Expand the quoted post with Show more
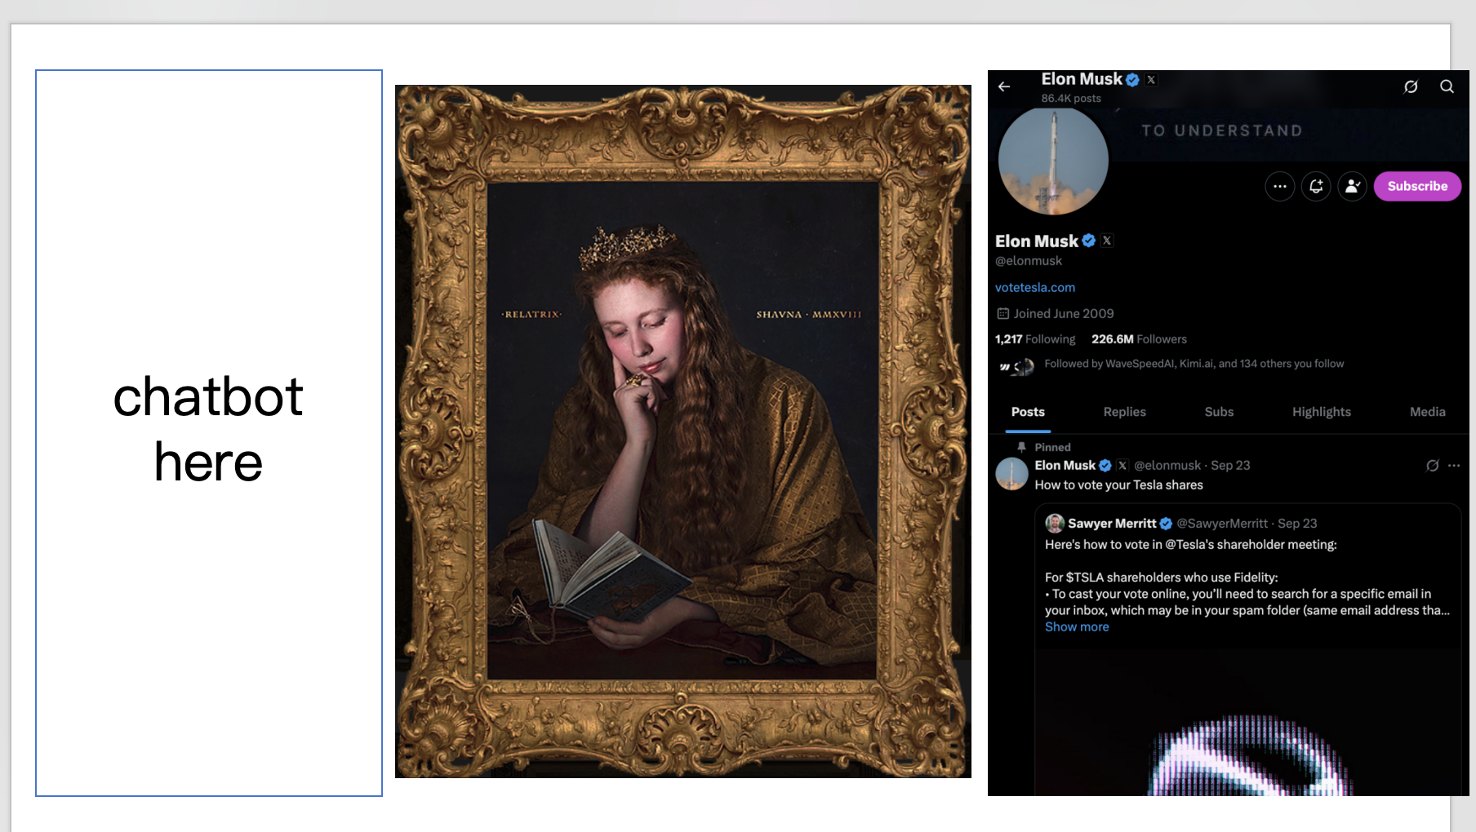The width and height of the screenshot is (1476, 832). pos(1077,627)
